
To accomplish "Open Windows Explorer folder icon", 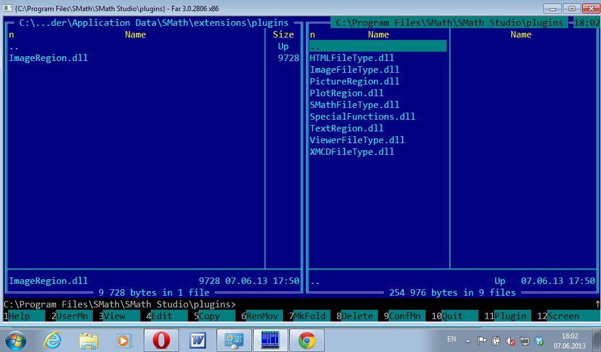I will click(89, 340).
